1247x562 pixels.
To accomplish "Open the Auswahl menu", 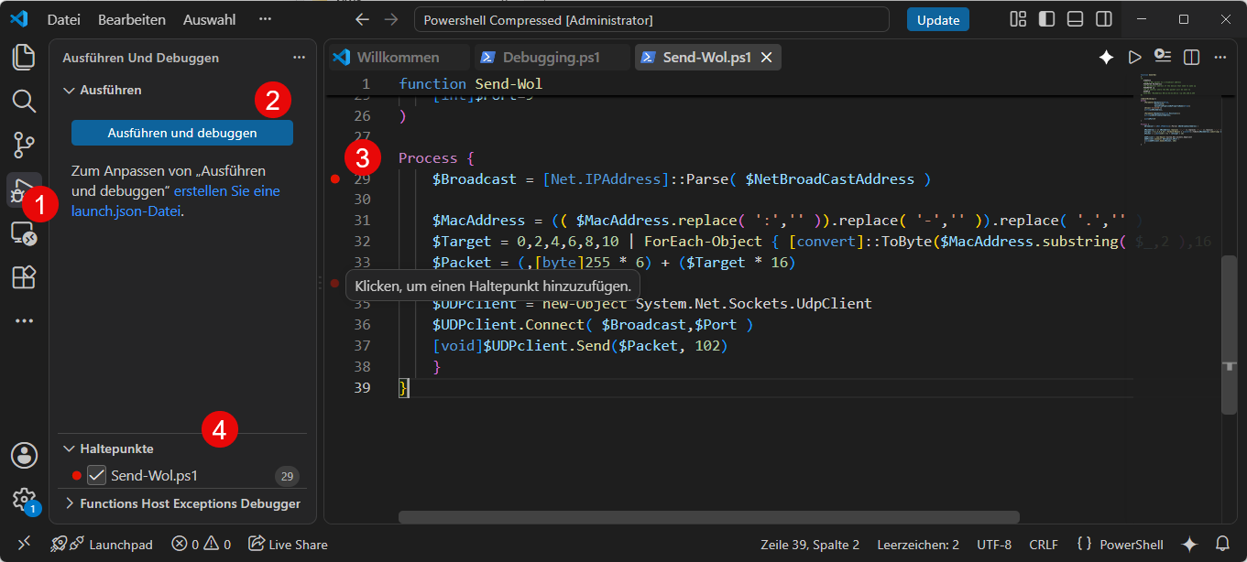I will pyautogui.click(x=209, y=19).
